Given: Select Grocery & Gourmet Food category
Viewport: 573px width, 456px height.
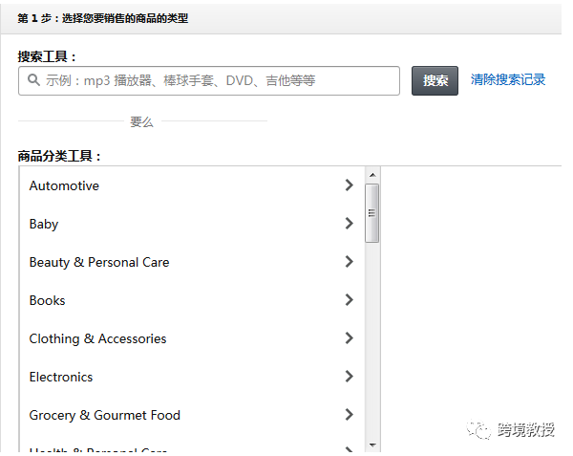Looking at the screenshot, I should pyautogui.click(x=105, y=416).
